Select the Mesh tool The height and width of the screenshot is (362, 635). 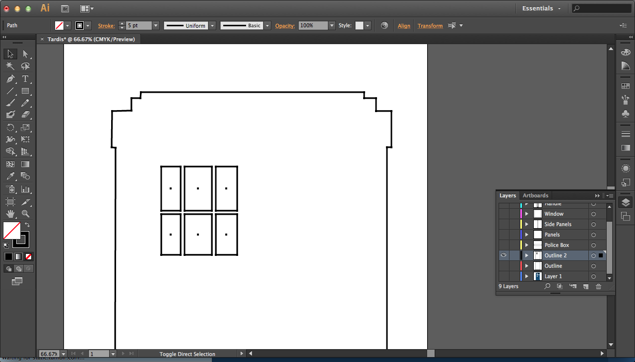coord(10,164)
